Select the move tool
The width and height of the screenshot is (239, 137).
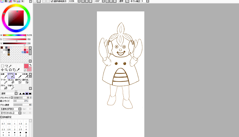(x=3, y=70)
